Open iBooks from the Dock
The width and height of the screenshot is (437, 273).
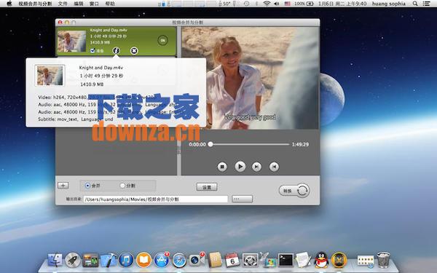coord(143,260)
